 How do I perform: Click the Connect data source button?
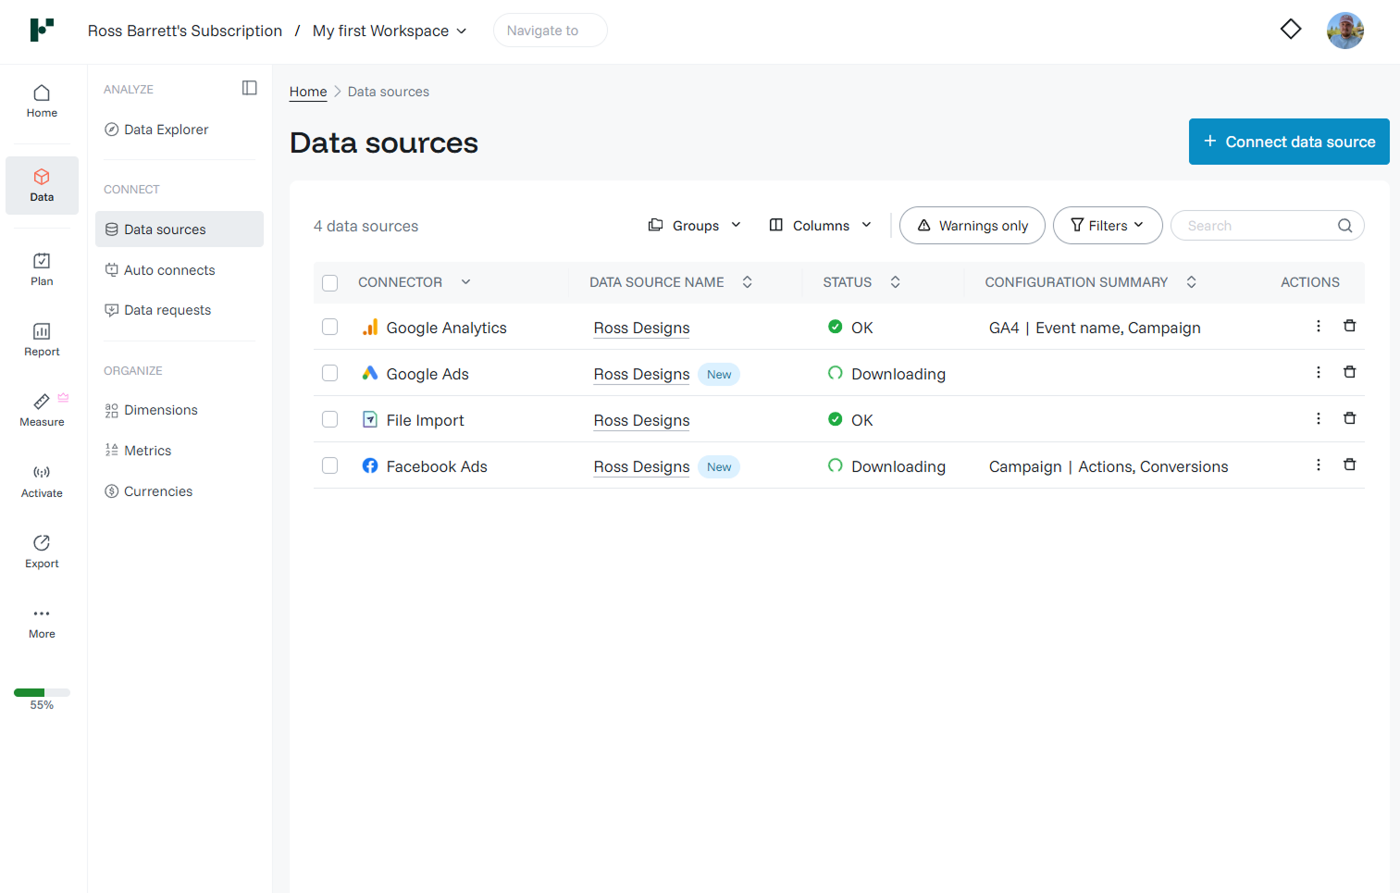[x=1289, y=142]
